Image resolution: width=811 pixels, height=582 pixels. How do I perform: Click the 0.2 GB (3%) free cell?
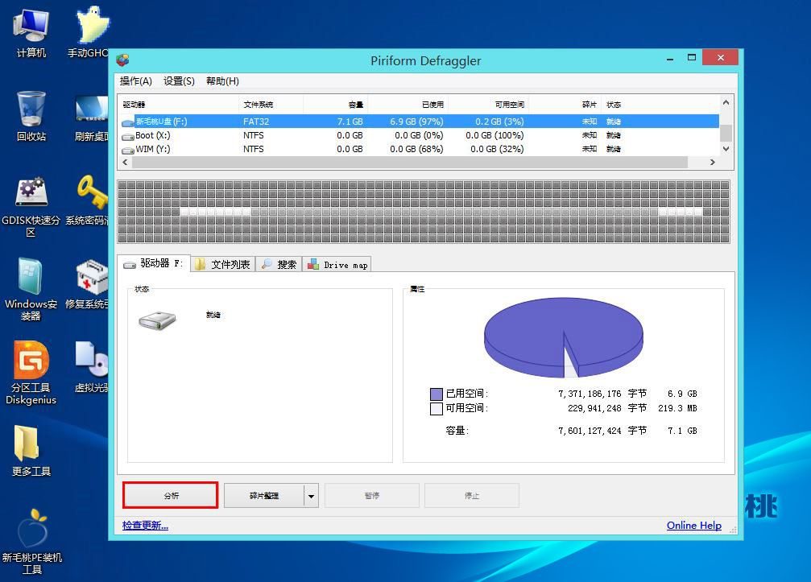(x=499, y=122)
